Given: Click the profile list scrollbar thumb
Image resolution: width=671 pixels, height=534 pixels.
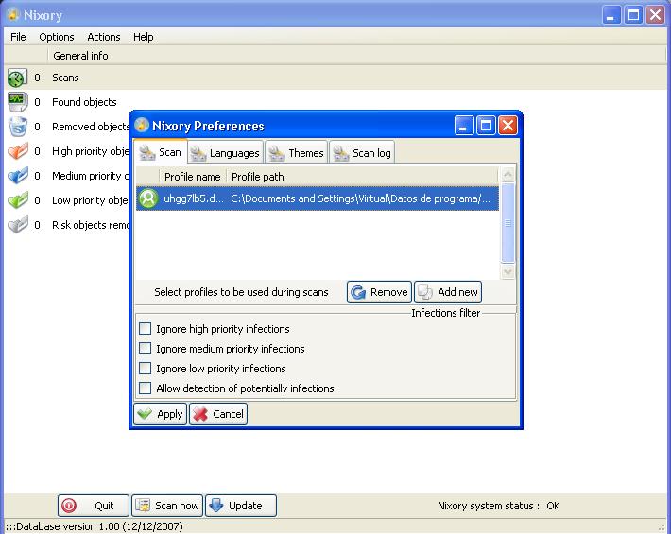Looking at the screenshot, I should tap(508, 222).
